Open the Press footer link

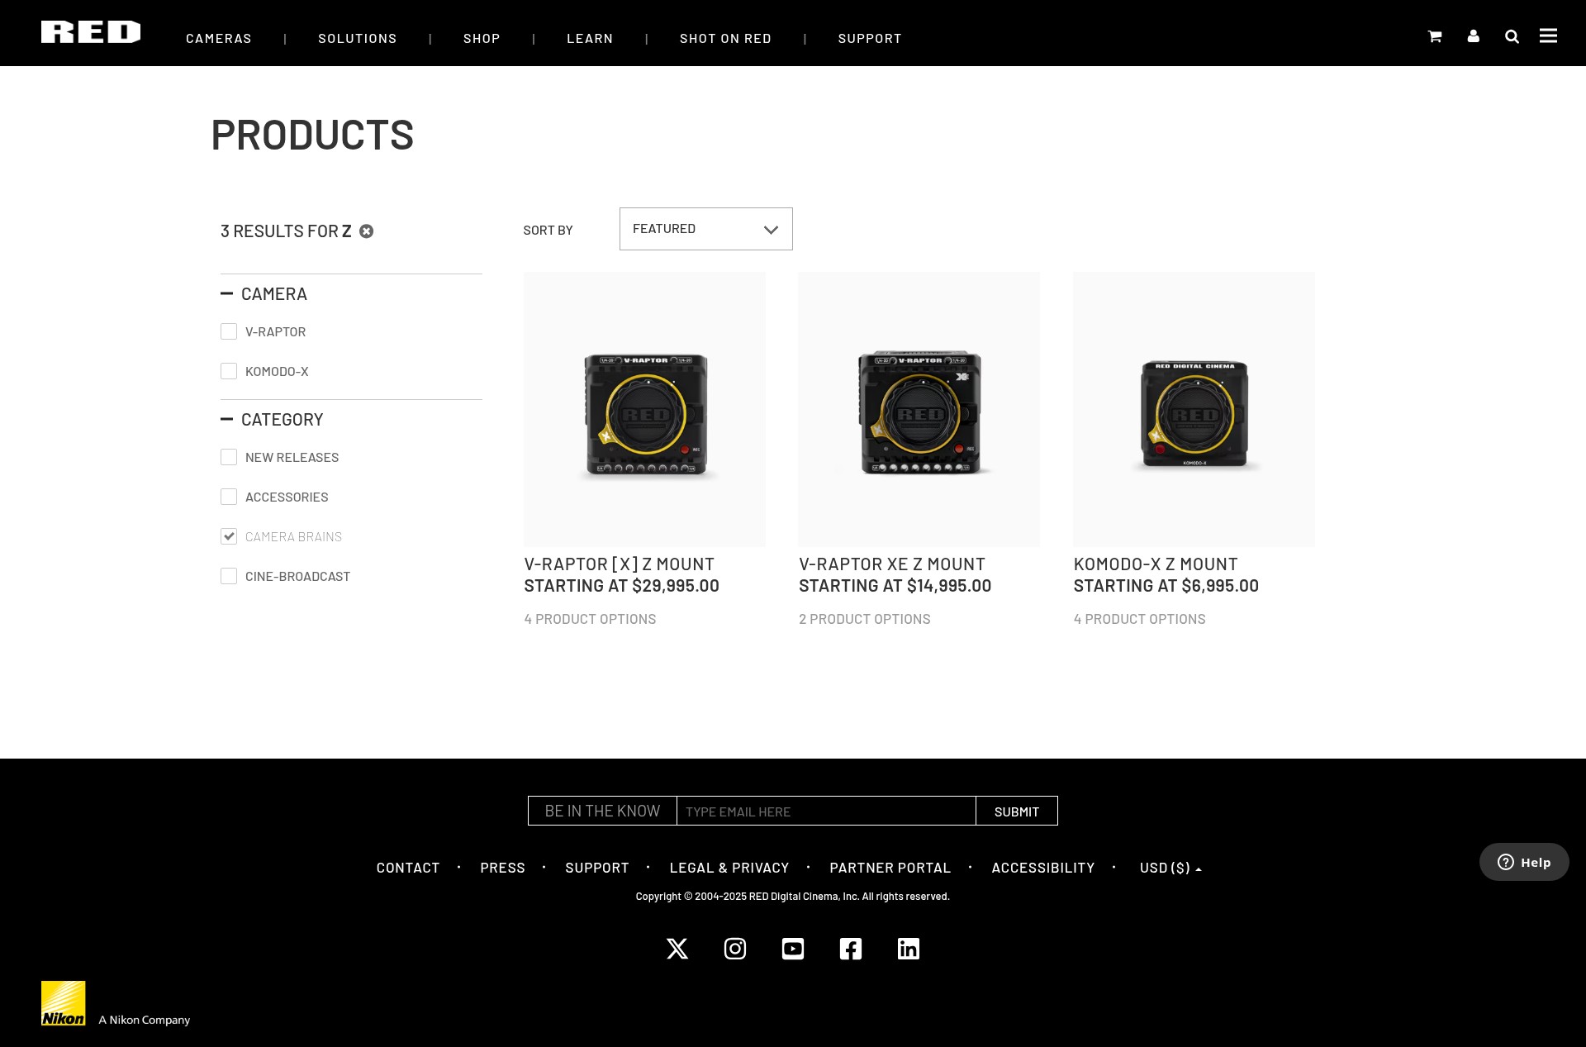tap(502, 868)
